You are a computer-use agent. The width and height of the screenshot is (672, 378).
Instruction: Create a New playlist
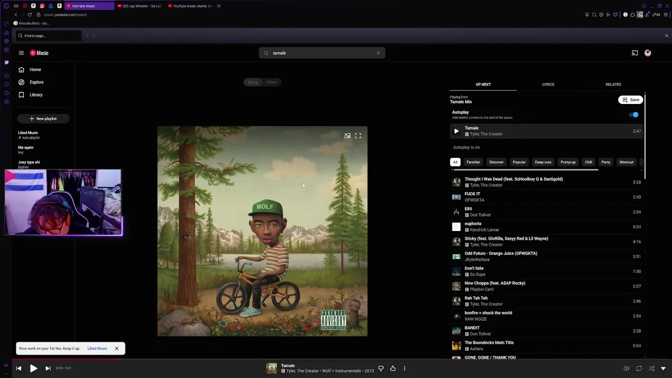pyautogui.click(x=43, y=119)
